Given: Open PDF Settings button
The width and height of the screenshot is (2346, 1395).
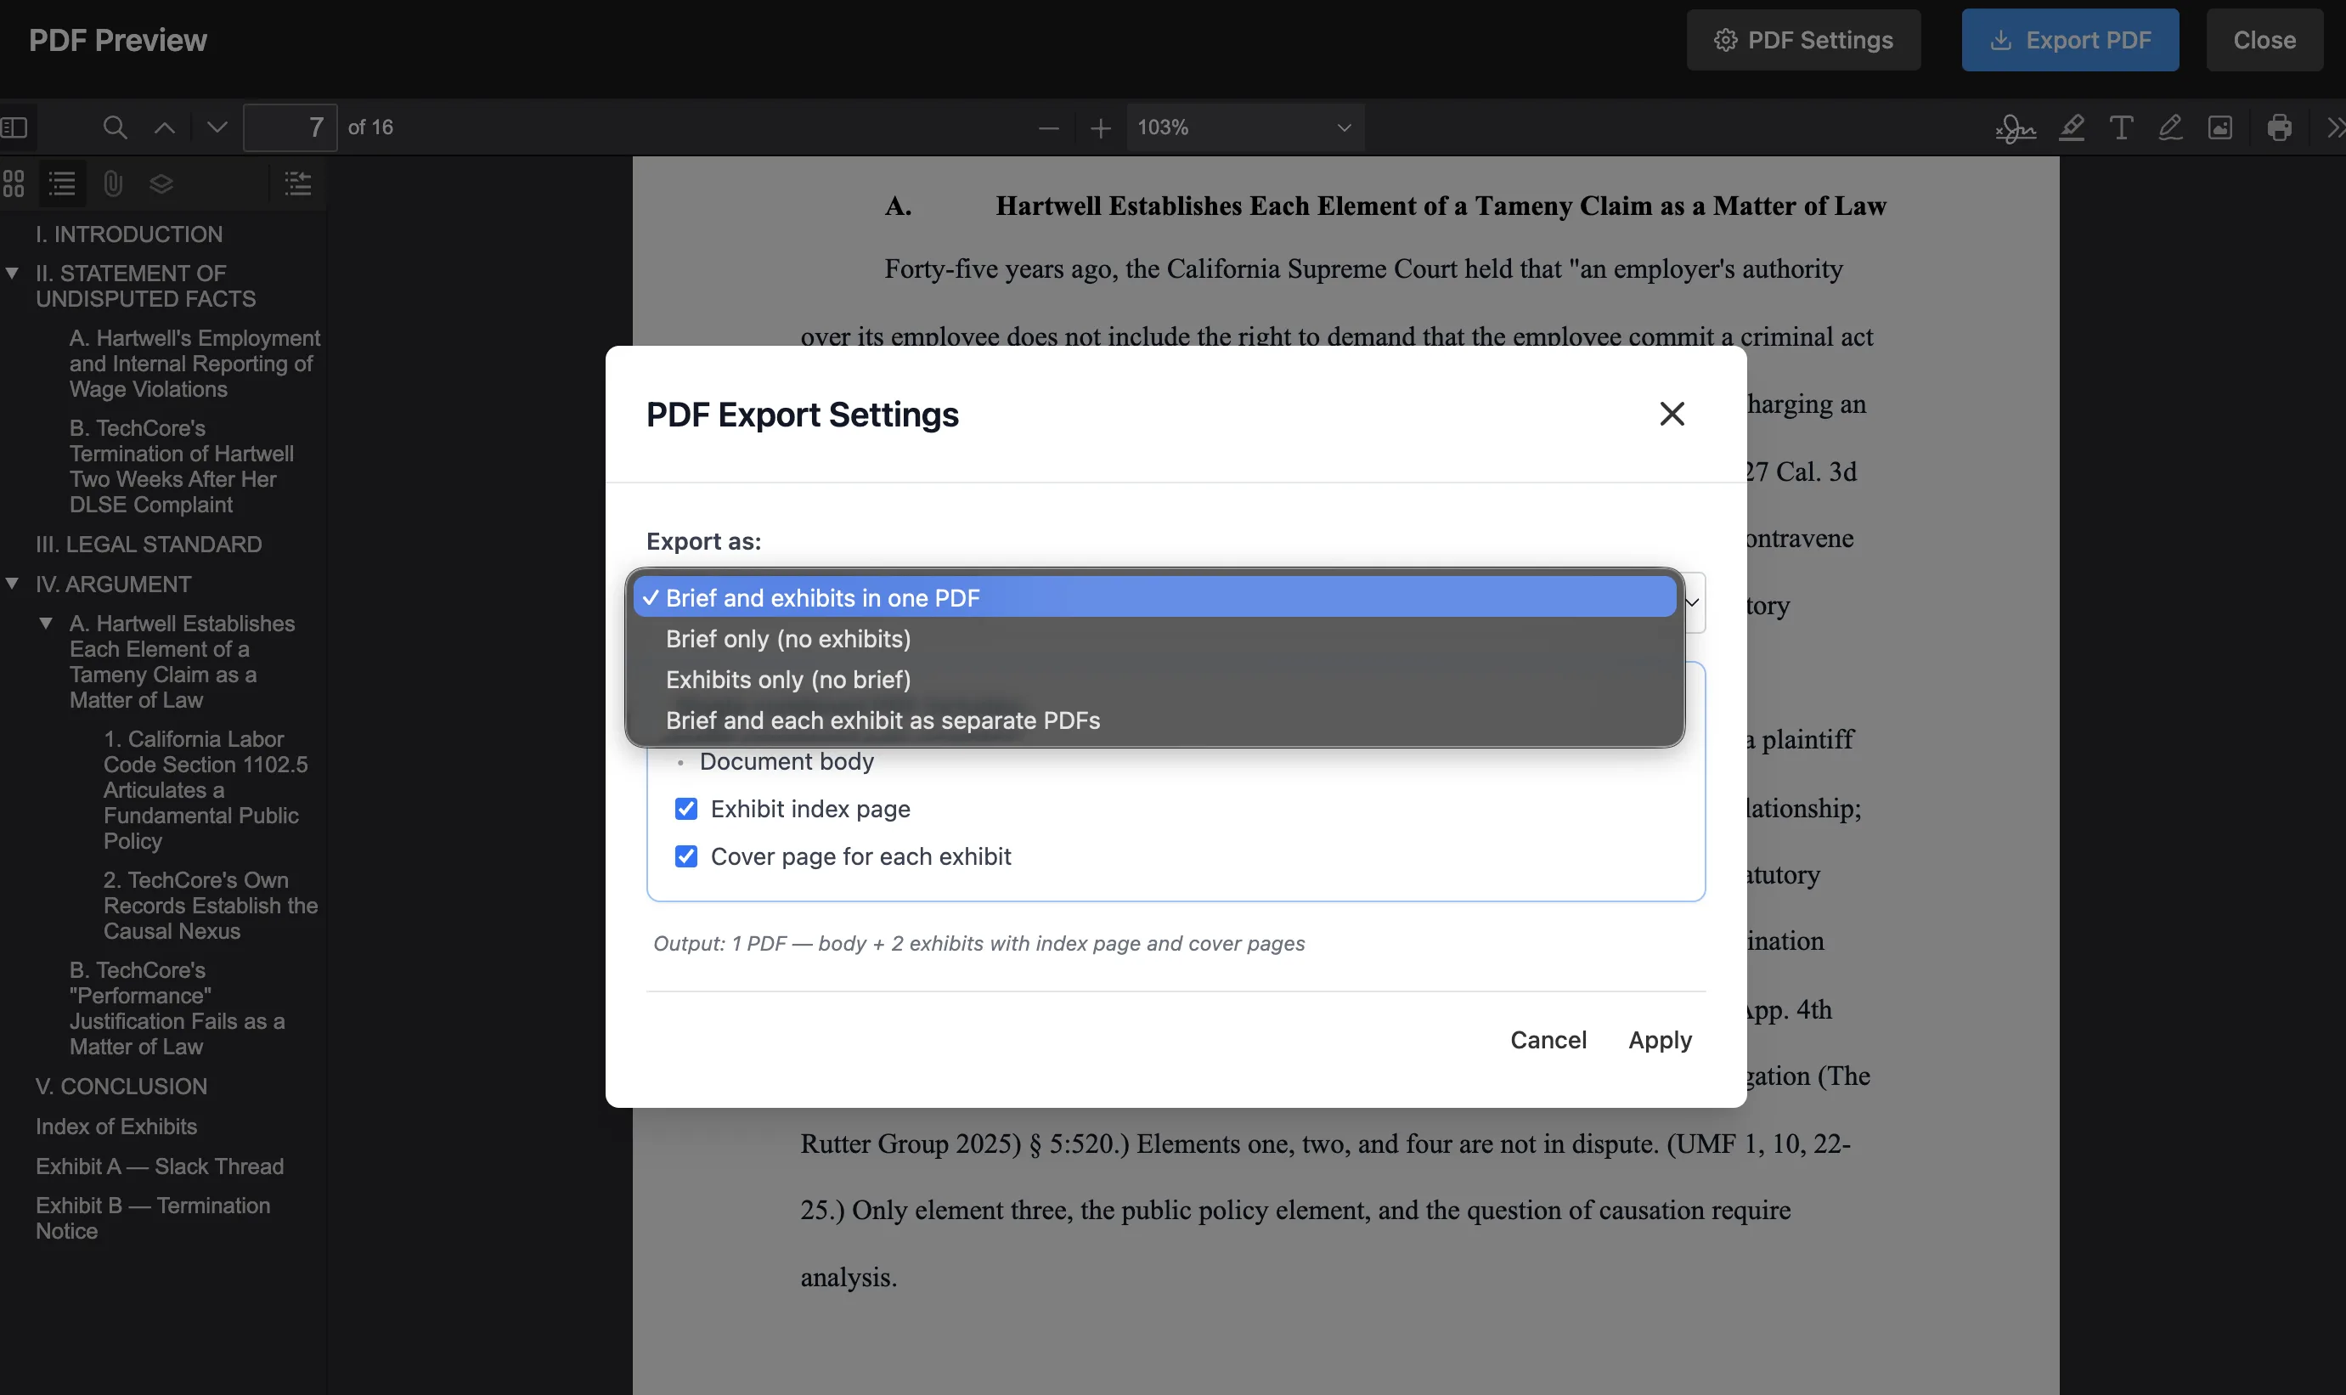Looking at the screenshot, I should coord(1803,39).
